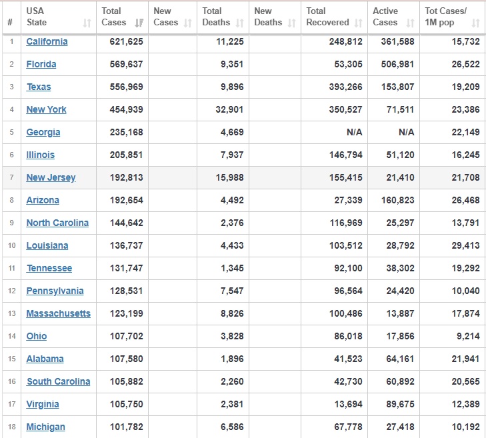Screen dimensions: 486x438
Task: Open the New Jersey state link
Action: (x=51, y=177)
